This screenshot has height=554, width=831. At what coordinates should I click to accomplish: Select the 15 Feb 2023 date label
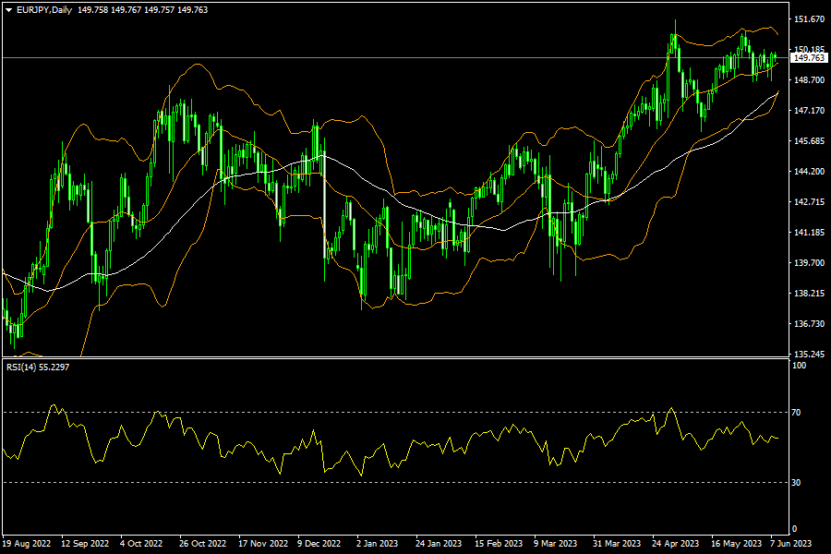[x=499, y=544]
